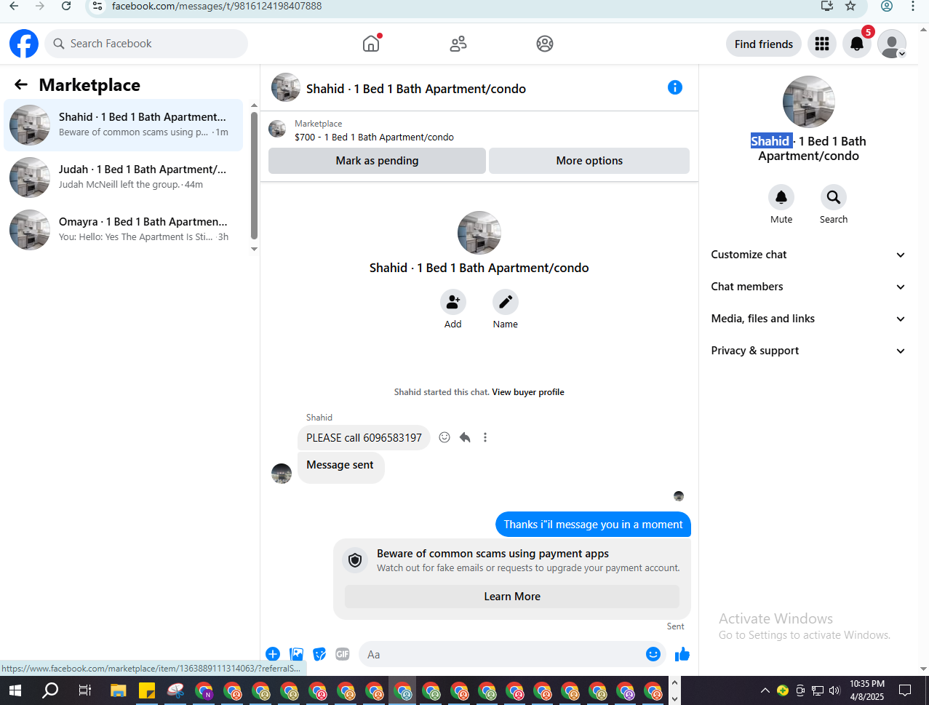The height and width of the screenshot is (705, 929).
Task: Add people to the Shahid chat
Action: coord(453,302)
